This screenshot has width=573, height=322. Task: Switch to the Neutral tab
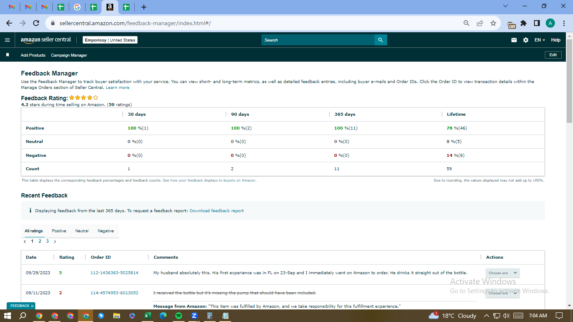[x=82, y=231]
